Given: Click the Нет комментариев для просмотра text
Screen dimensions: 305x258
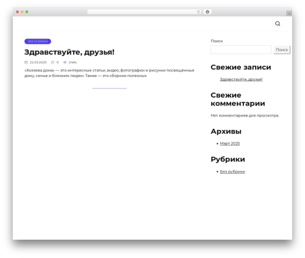Looking at the screenshot, I should coord(245,116).
